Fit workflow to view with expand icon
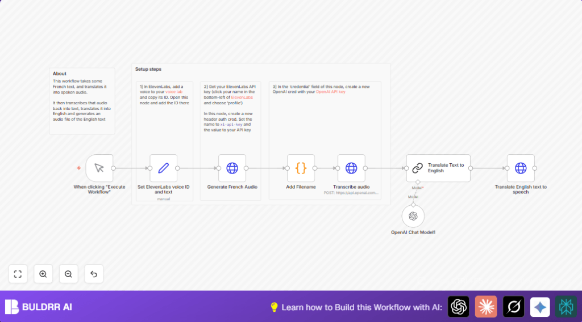This screenshot has width=582, height=322. pos(18,274)
